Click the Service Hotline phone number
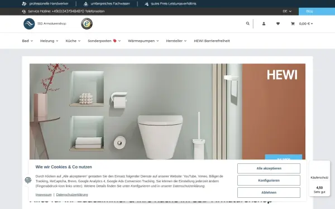This screenshot has width=335, height=209. (68, 11)
